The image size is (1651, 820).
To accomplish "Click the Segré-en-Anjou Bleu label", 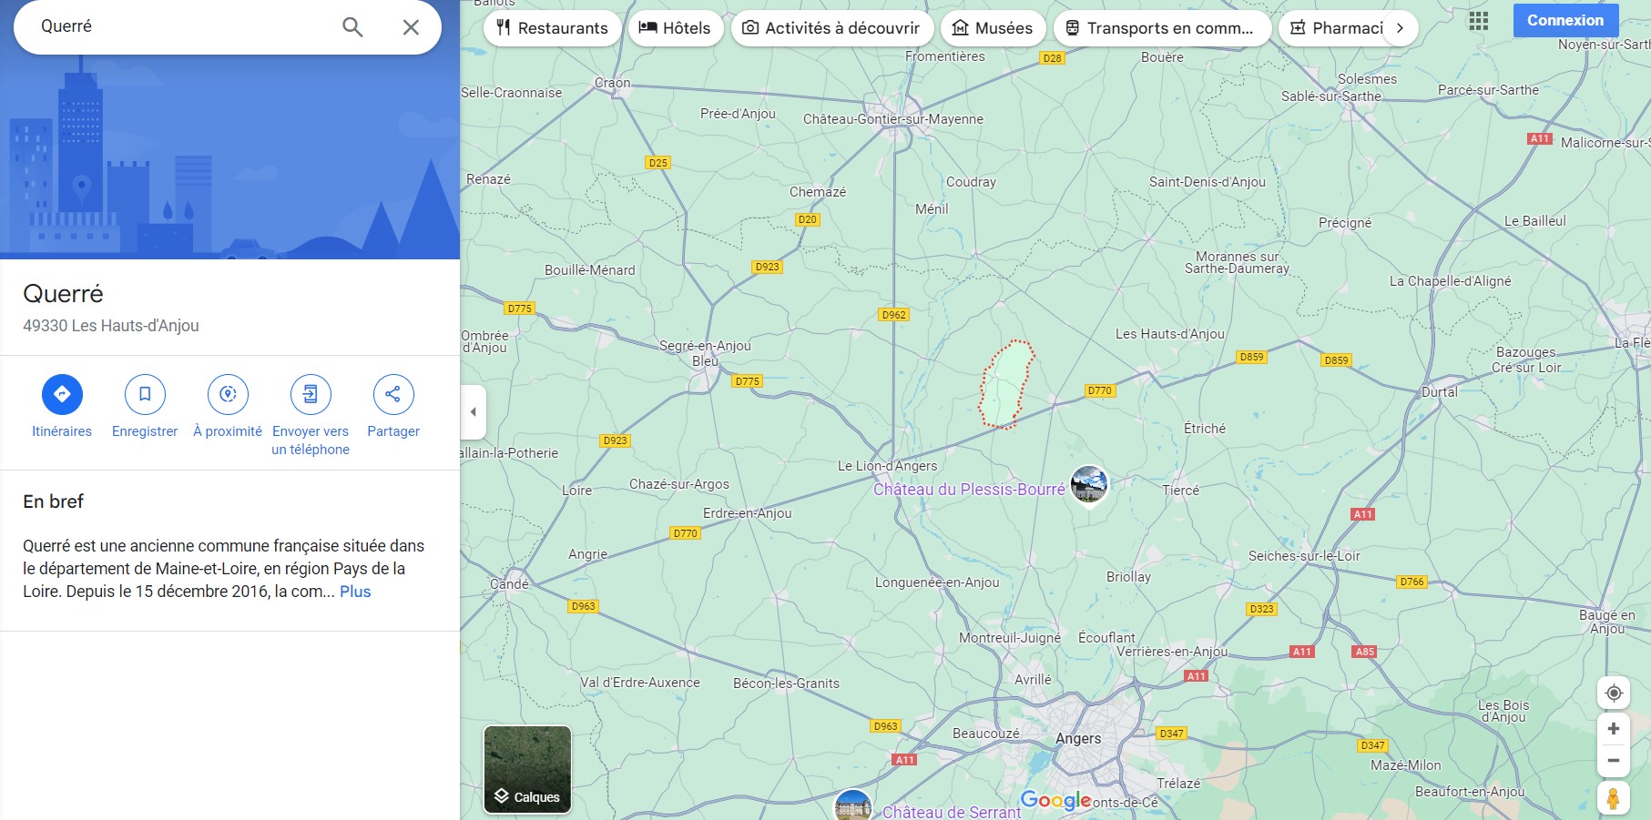I will pyautogui.click(x=705, y=353).
